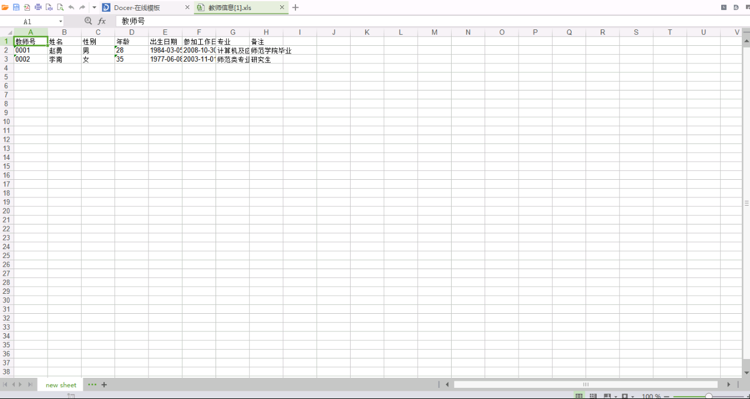
Task: Open the sheet list three-dots menu
Action: 92,384
